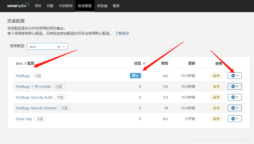Screen dimensions: 254x144
Task: Open the 项目 menu item
Action: 38,6
